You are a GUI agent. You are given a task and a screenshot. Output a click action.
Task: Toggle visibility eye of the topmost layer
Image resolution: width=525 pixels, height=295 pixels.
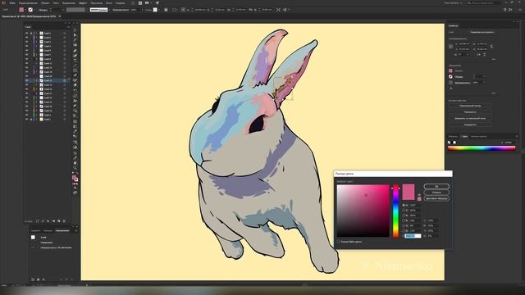coord(27,34)
